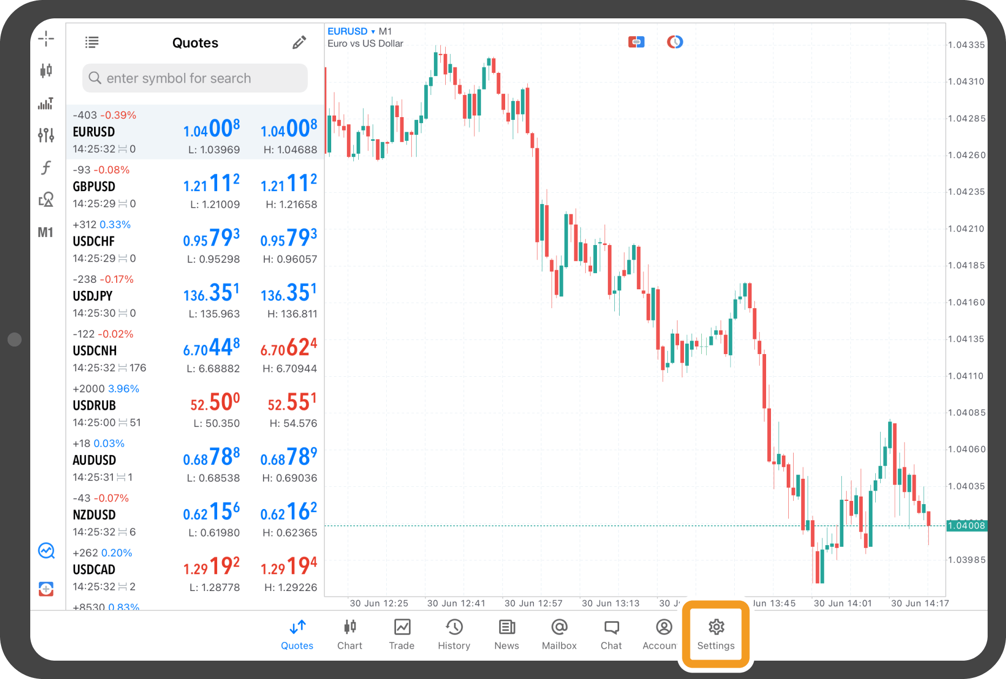Select the USDJPY quote row

tap(195, 296)
